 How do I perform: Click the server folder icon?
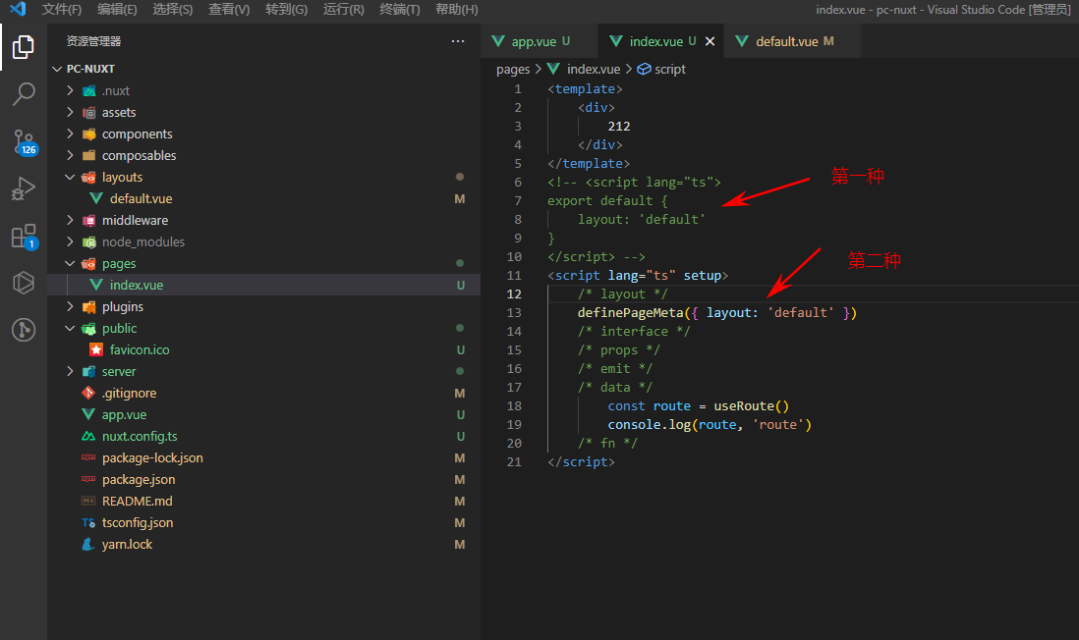88,372
